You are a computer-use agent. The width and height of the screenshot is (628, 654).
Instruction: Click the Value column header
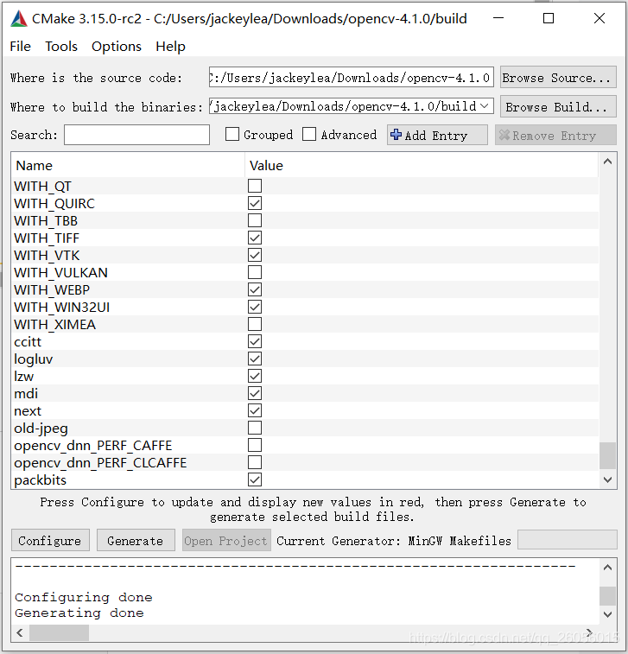coord(422,166)
